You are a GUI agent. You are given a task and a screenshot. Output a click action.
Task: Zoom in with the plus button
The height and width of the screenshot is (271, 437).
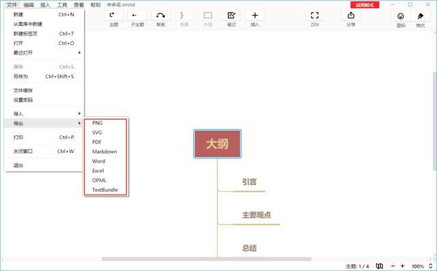pos(402,266)
